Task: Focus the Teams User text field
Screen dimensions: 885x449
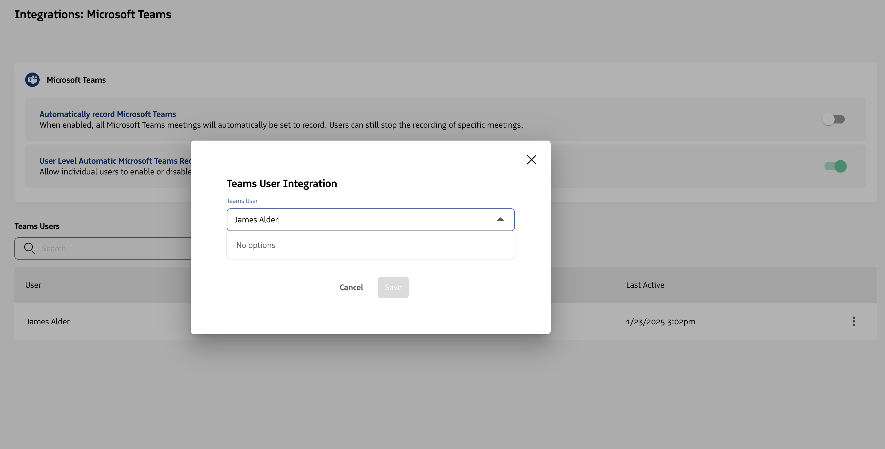Action: pyautogui.click(x=357, y=220)
